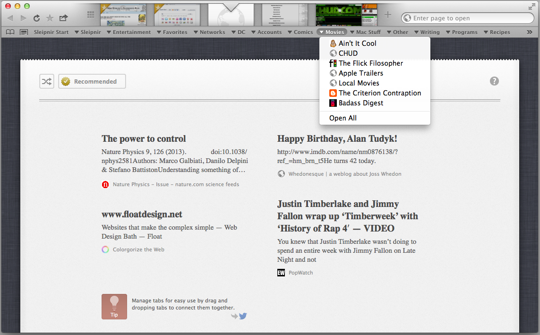Expand the Networks bookmarks folder
This screenshot has height=335, width=540.
click(209, 32)
